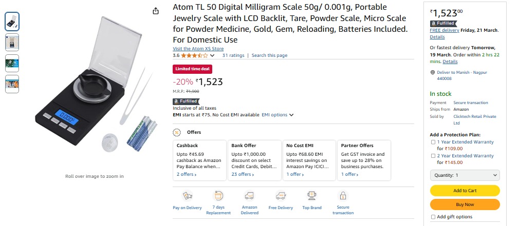The image size is (518, 226).
Task: Click the Amazon Delivered truck icon
Action: point(250,196)
